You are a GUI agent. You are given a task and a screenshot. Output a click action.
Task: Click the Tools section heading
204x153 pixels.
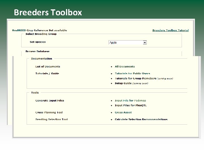tap(35, 93)
